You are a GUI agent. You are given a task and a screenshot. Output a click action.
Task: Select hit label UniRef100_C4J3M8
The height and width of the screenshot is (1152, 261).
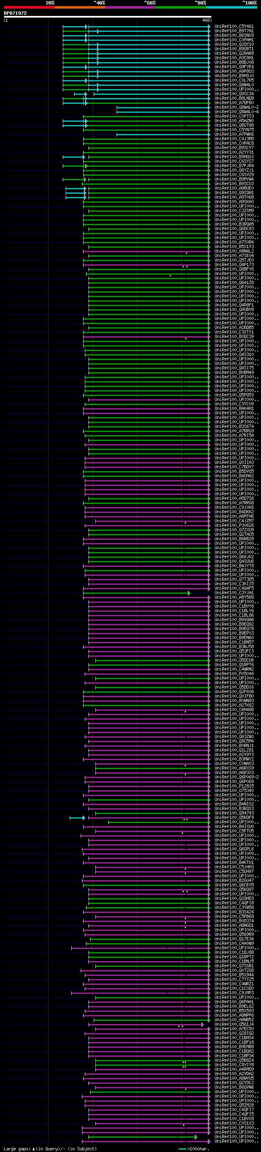(234, 139)
